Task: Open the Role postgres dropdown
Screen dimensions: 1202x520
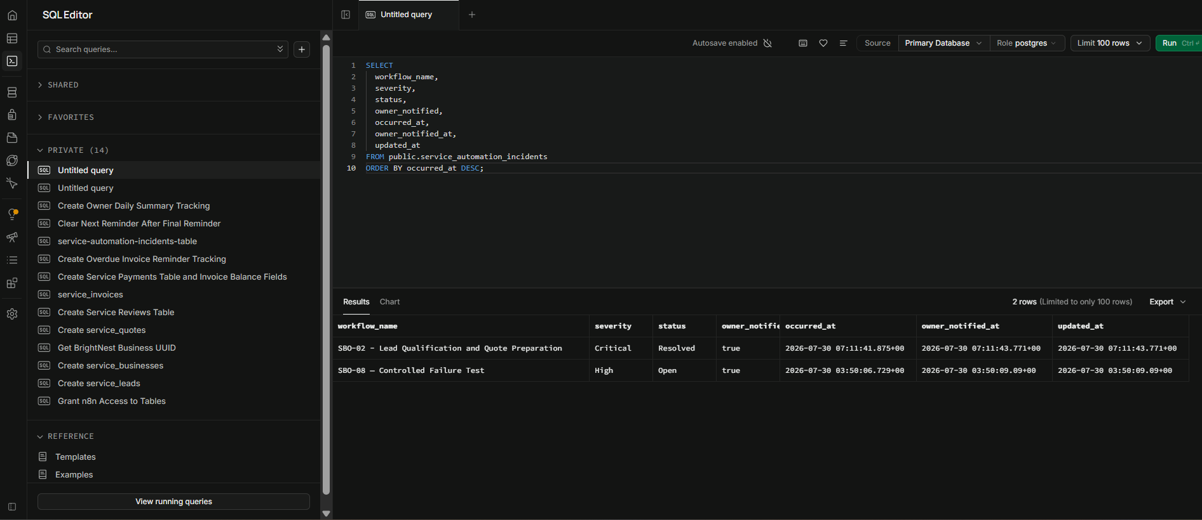Action: point(1027,43)
